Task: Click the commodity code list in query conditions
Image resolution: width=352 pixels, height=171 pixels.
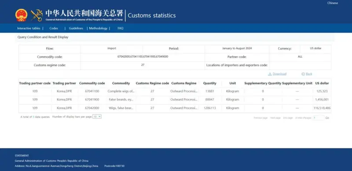Action: point(143,57)
